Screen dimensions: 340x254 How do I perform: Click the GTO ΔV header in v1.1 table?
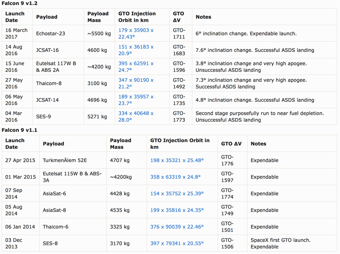pos(231,143)
